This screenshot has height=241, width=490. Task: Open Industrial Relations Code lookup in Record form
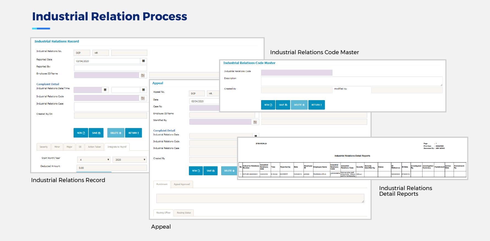[x=143, y=98]
